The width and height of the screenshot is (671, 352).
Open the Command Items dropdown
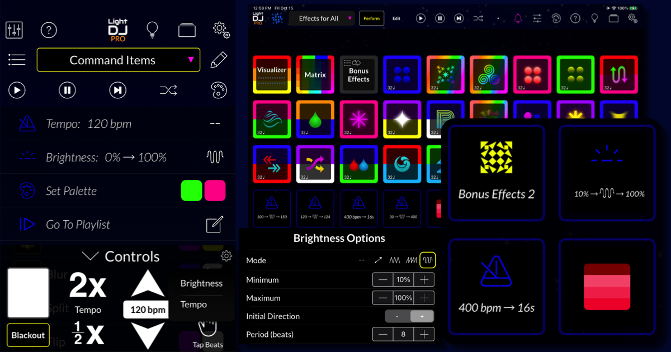point(119,60)
